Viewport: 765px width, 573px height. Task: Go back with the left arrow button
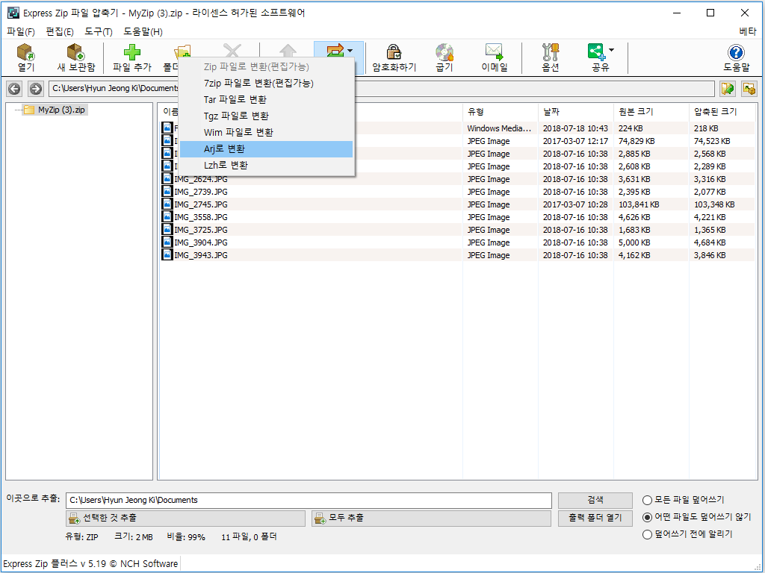click(15, 89)
